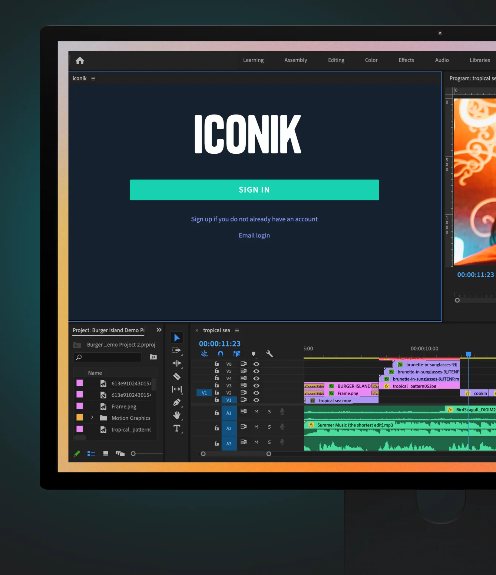The width and height of the screenshot is (496, 575).
Task: Mute audio track A1
Action: (x=256, y=412)
